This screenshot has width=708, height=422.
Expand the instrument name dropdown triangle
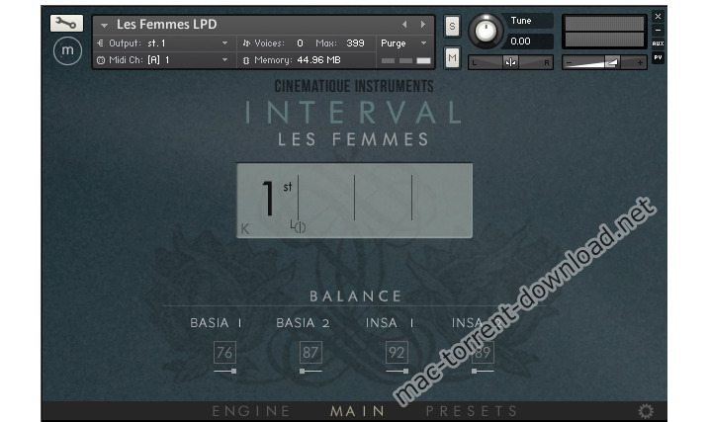tap(104, 26)
